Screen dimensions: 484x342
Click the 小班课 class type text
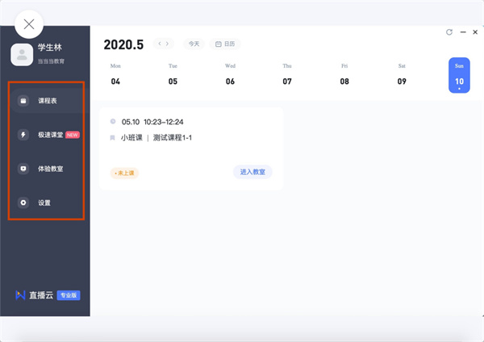point(131,138)
